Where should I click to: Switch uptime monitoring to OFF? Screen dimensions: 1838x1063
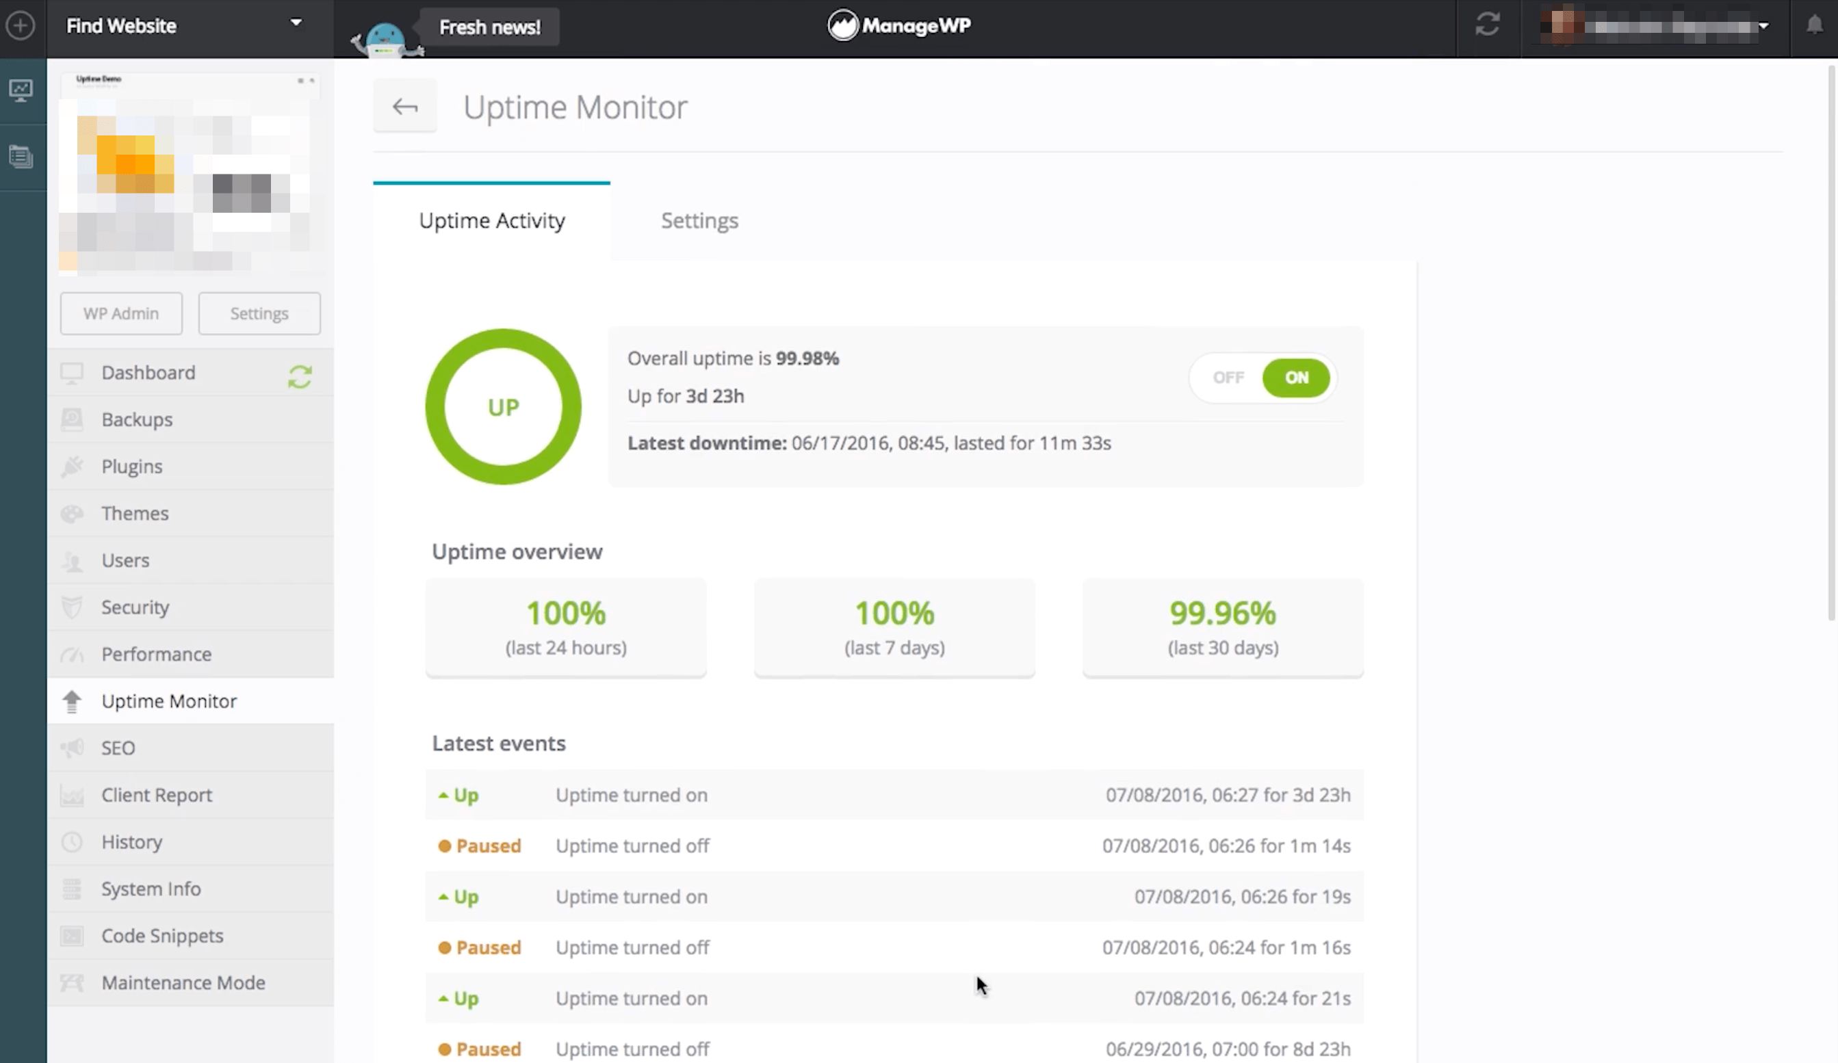point(1228,378)
